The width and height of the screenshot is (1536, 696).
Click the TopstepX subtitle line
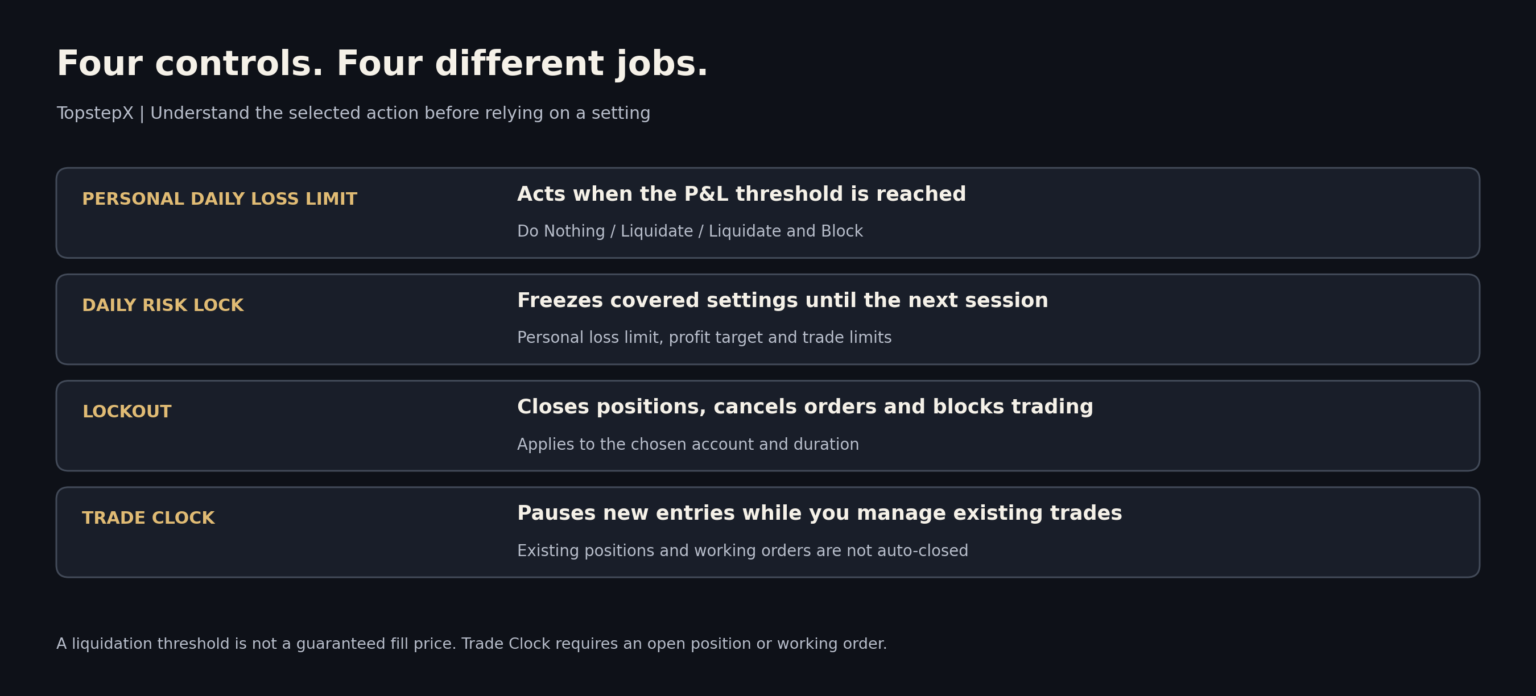tap(354, 113)
